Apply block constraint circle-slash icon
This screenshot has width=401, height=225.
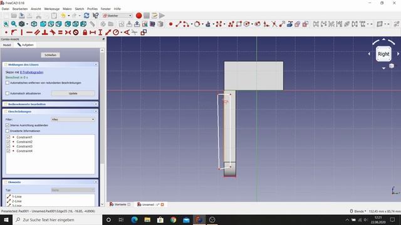(x=76, y=32)
